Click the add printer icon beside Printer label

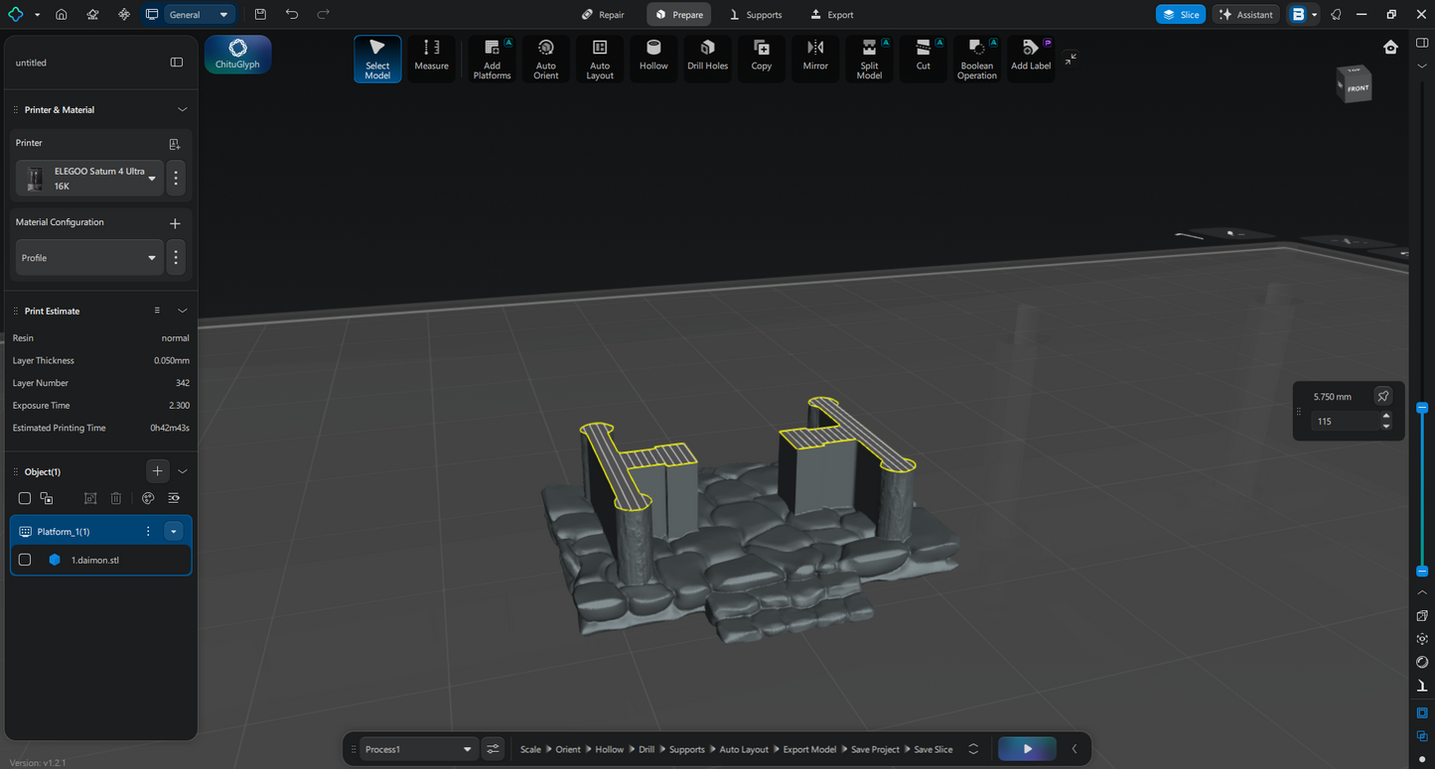(x=175, y=144)
